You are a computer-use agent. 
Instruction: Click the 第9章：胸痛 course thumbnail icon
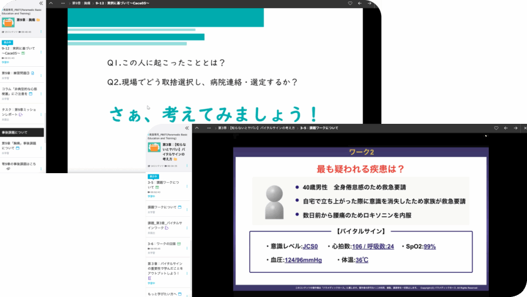8,21
